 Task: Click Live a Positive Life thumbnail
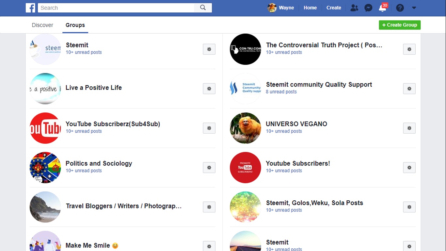point(45,89)
